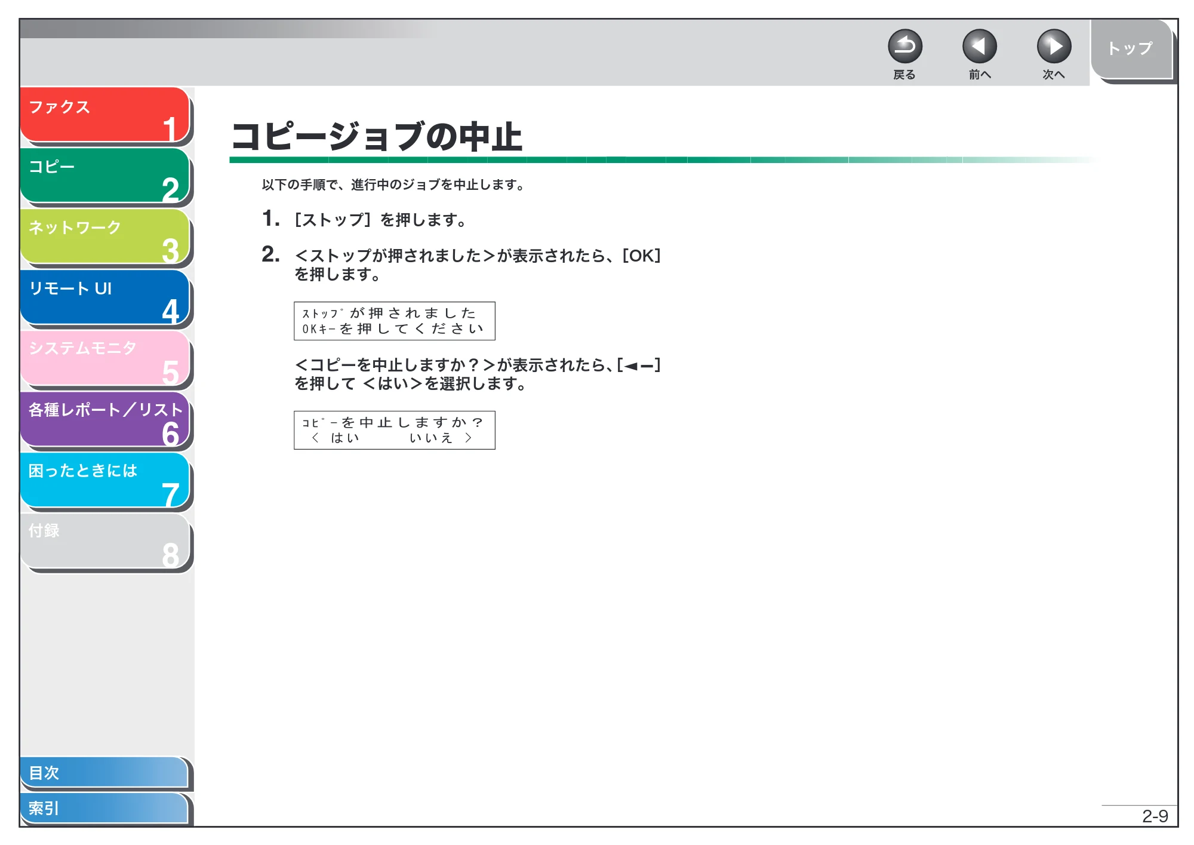Click the コピージョブの中止 page heading

[x=376, y=136]
